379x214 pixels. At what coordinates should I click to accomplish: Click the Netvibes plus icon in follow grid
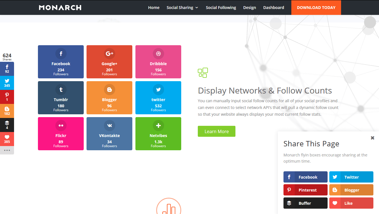158,126
